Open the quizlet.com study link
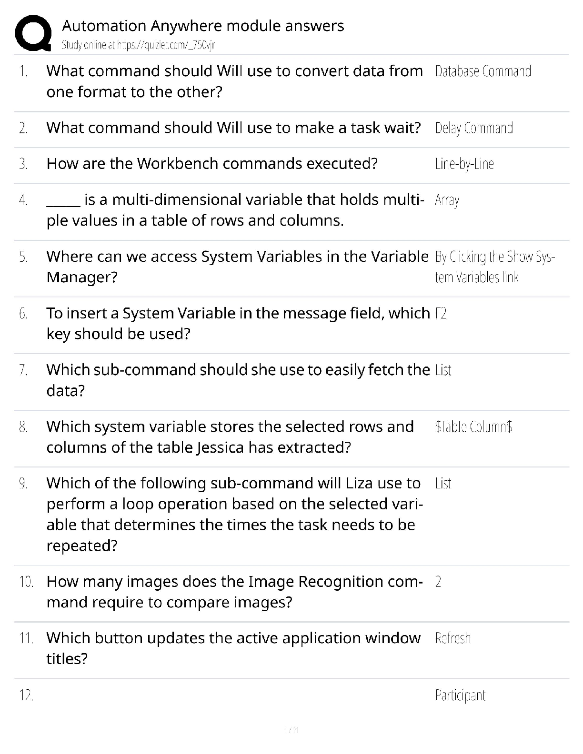This screenshot has height=754, width=583. 139,45
